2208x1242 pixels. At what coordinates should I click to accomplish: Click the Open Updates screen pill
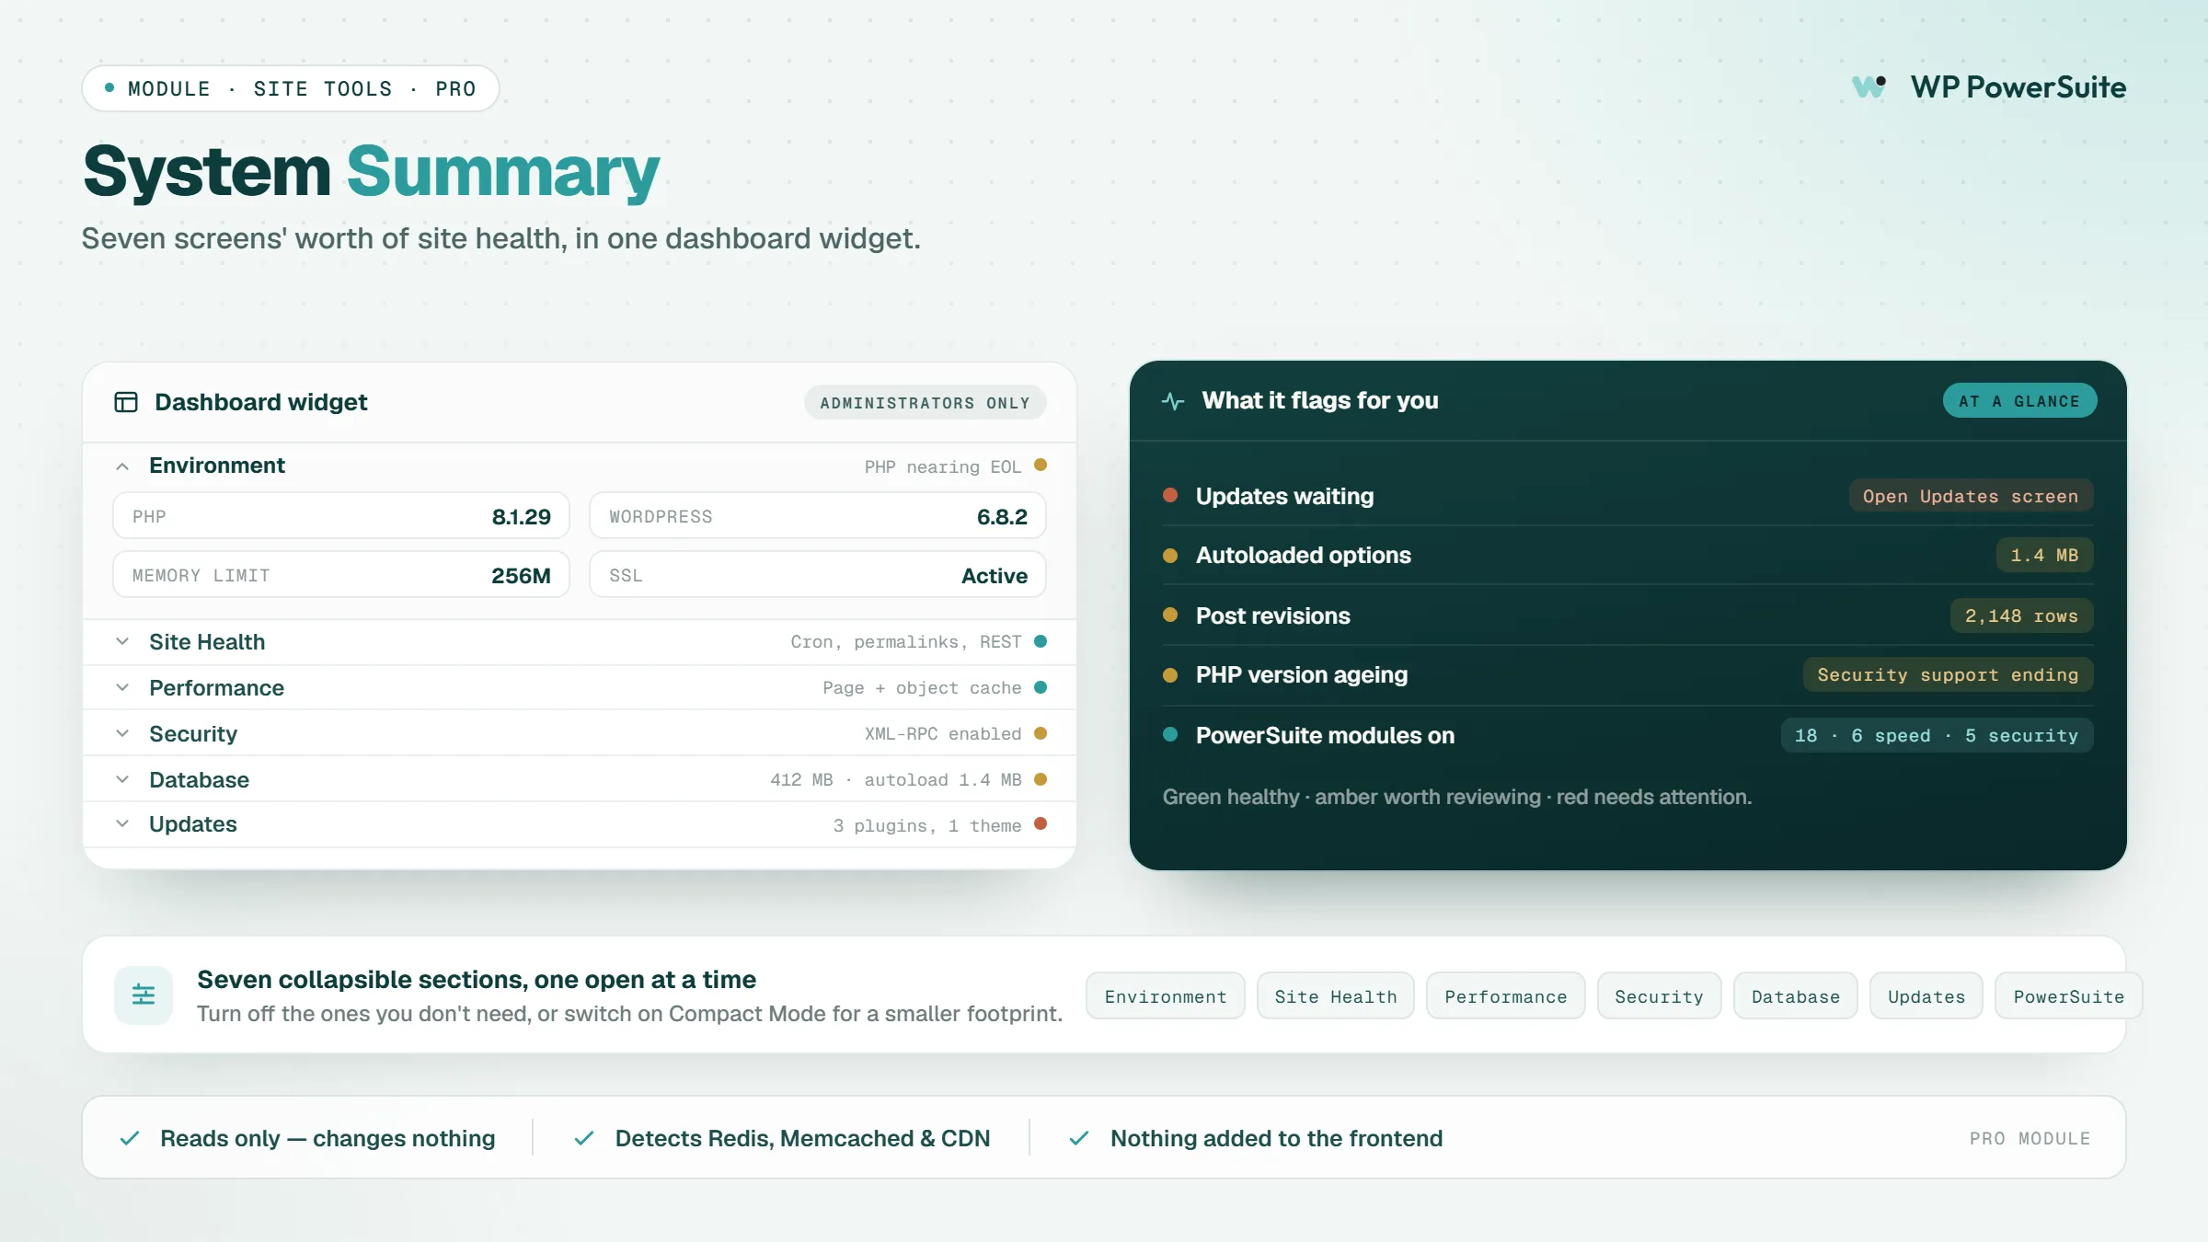point(1971,496)
